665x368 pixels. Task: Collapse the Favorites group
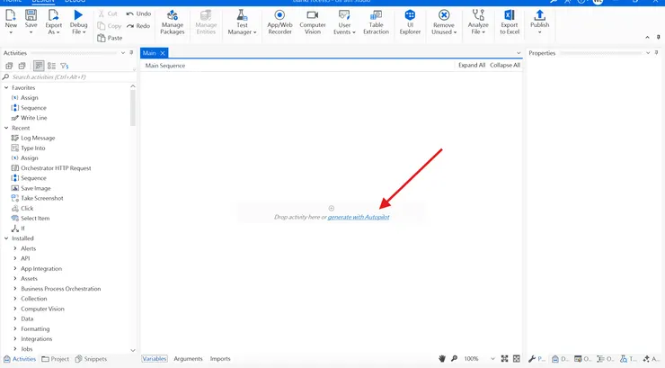(x=6, y=87)
